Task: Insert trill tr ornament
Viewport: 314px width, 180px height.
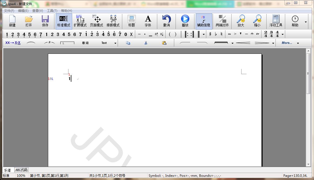Action: tap(257, 34)
